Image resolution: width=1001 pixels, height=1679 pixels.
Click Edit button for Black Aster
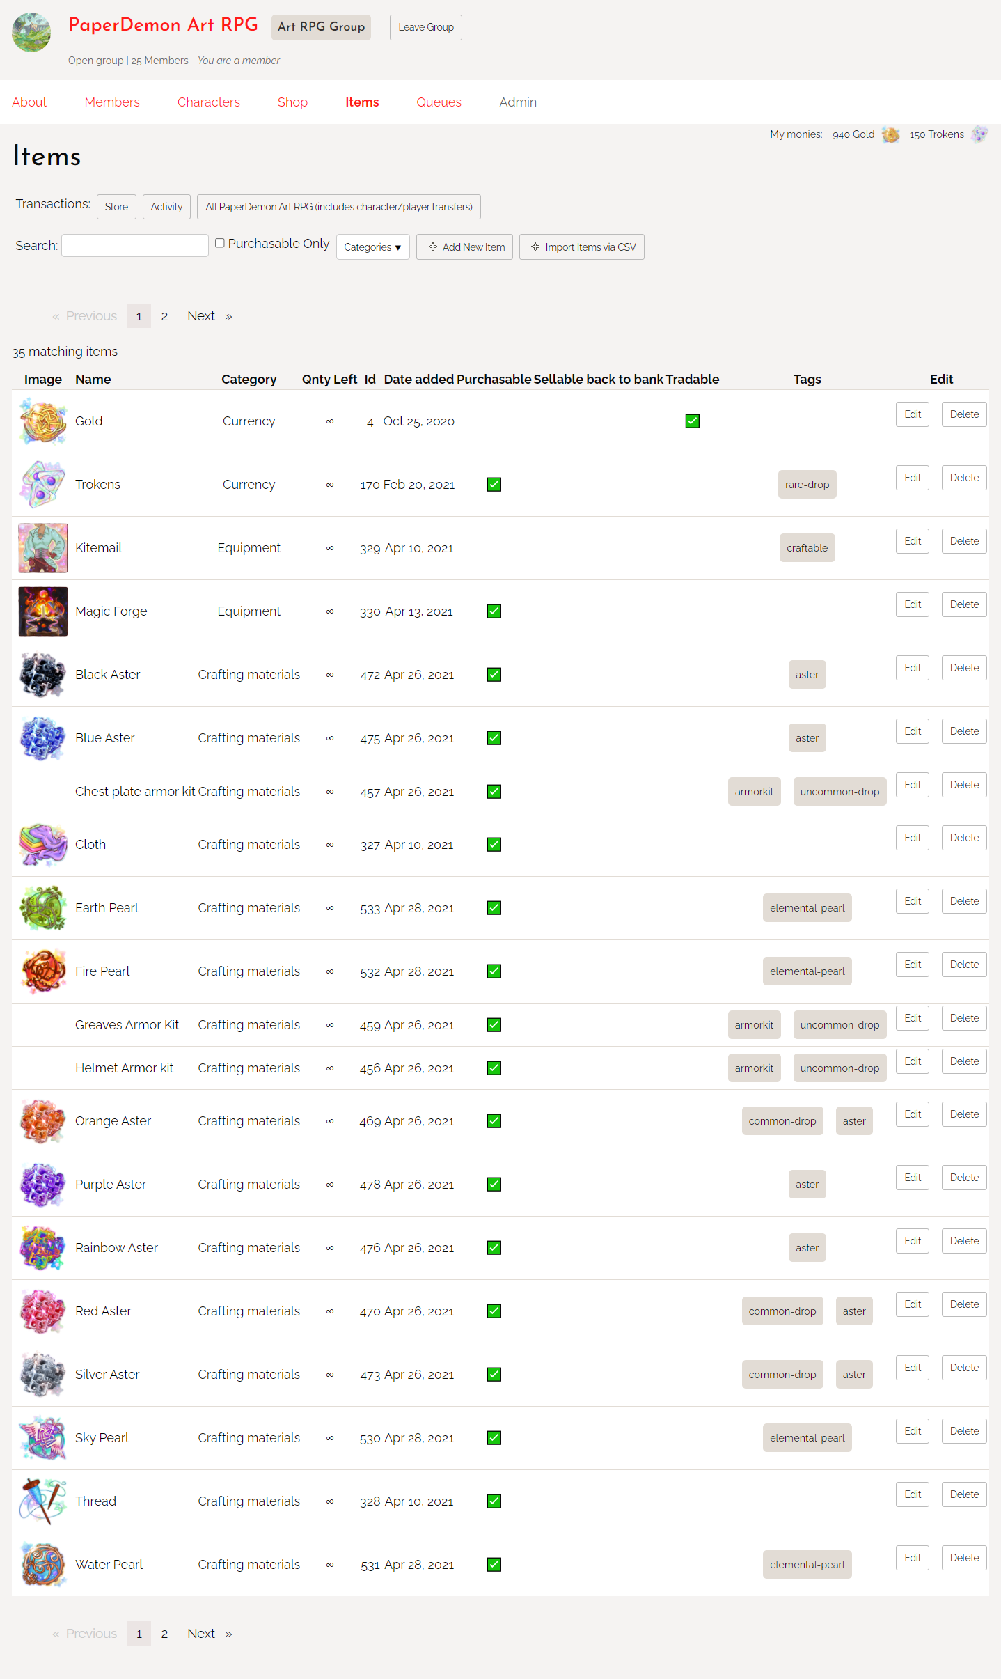click(912, 667)
